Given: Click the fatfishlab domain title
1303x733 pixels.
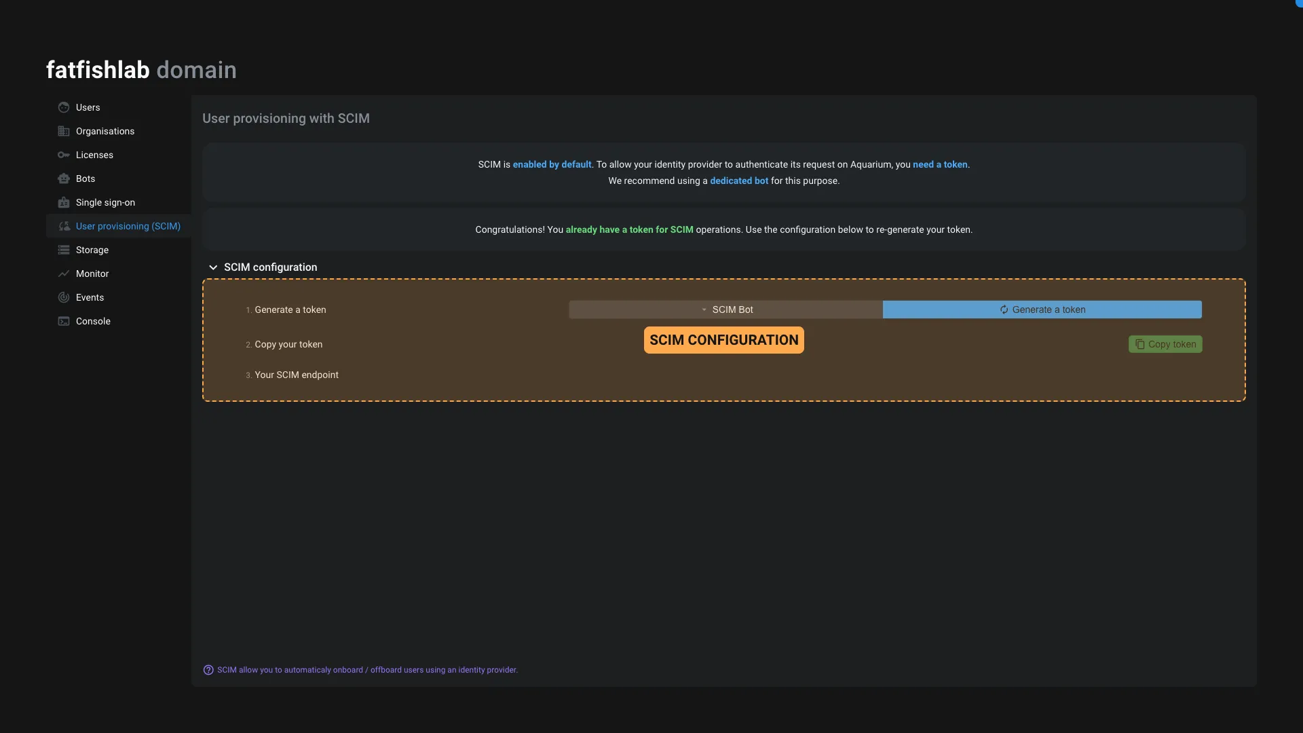Looking at the screenshot, I should pos(141,70).
